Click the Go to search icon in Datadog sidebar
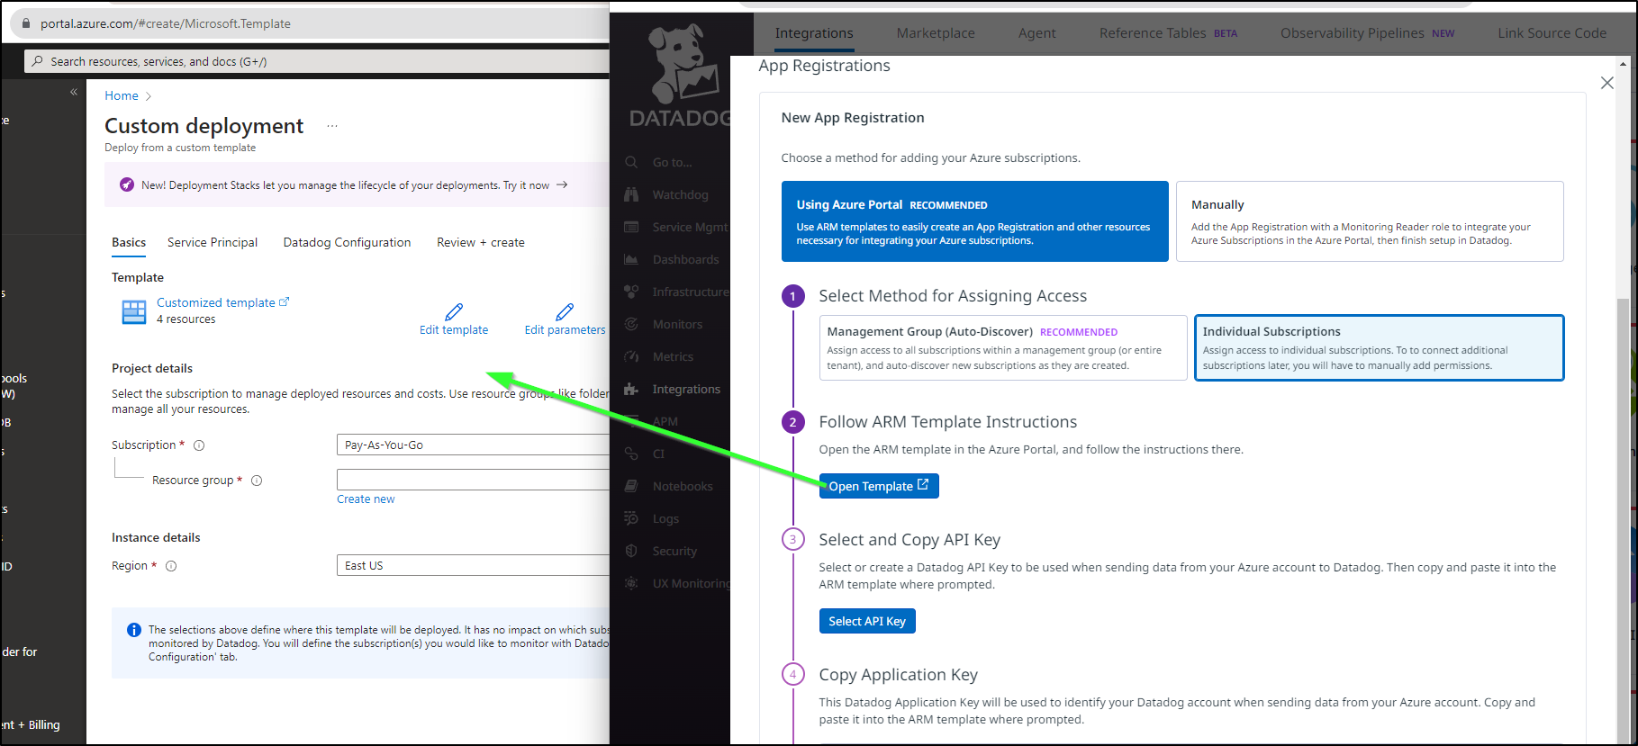1638x746 pixels. [x=631, y=163]
